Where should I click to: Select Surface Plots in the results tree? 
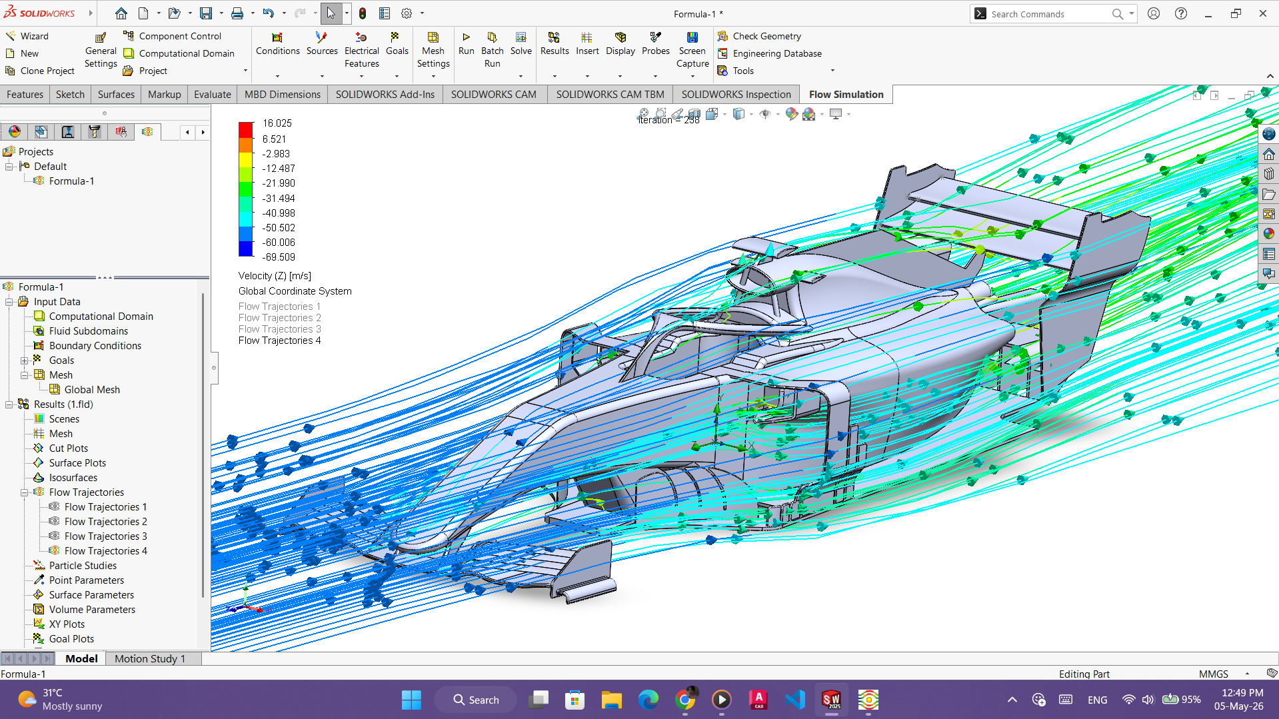tap(77, 463)
